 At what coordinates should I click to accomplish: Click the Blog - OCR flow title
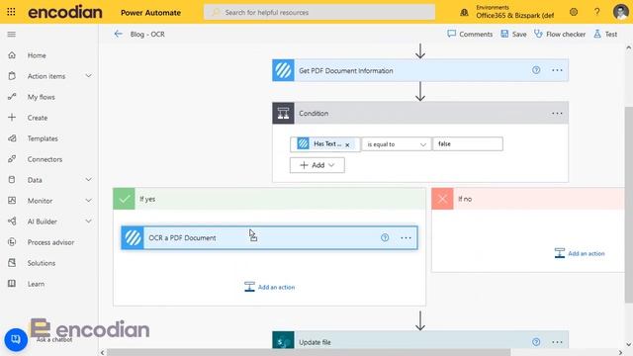147,35
